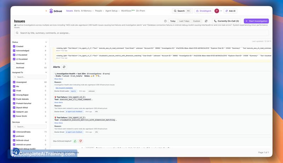
Task: Click the red Tool failure icon for cloudwatch_execute_metrics
Action: [x=55, y=117]
